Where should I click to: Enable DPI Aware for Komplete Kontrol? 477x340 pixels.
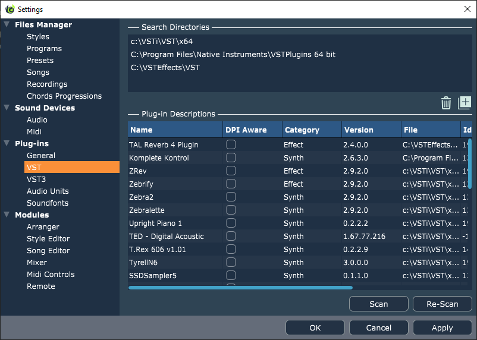coord(231,158)
